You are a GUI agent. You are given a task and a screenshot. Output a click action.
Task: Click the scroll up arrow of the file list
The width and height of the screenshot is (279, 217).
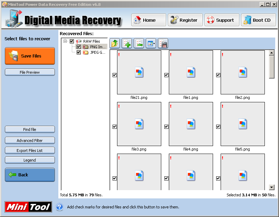[x=271, y=53]
